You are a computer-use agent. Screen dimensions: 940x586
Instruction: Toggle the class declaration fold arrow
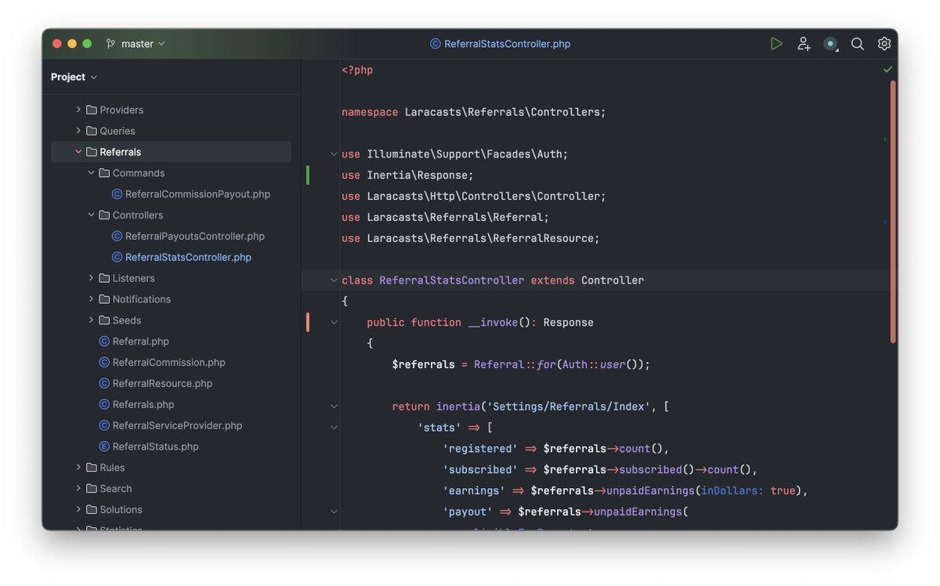pos(334,280)
